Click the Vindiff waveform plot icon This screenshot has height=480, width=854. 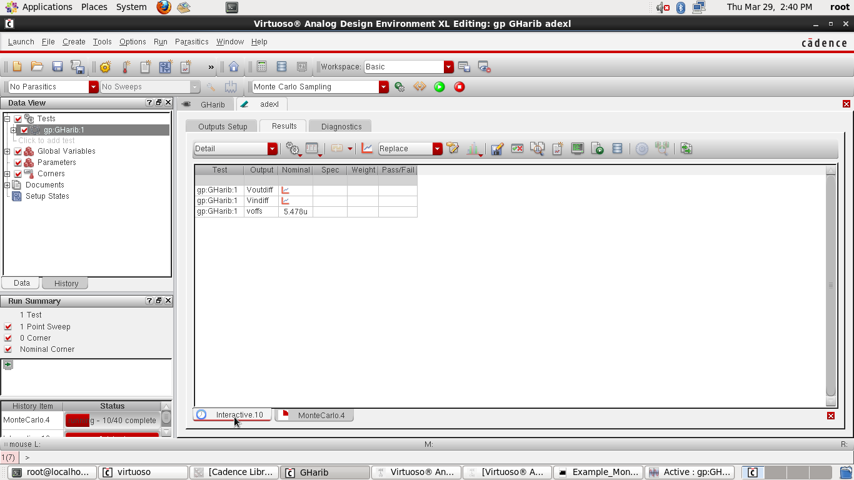[x=286, y=201]
